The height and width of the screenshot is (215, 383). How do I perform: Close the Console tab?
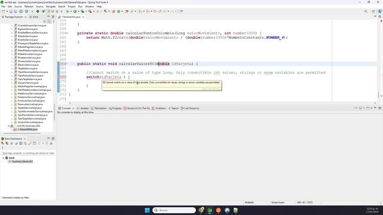73,108
